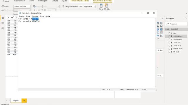
Task: Select the Página 1 page tab
Action: pyautogui.click(x=16, y=101)
